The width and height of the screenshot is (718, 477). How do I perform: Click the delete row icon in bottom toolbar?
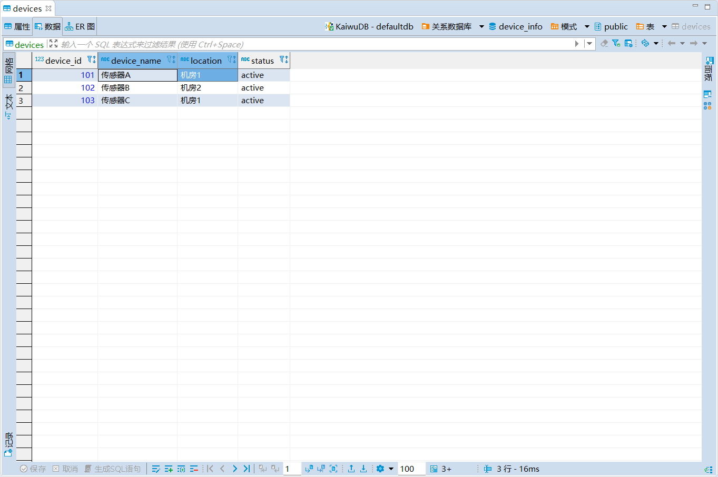pyautogui.click(x=194, y=469)
